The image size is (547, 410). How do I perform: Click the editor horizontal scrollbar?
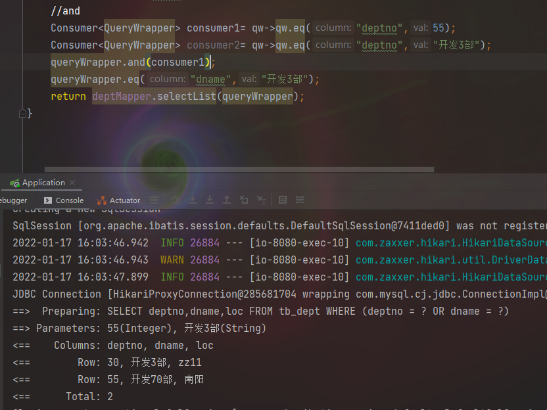click(x=239, y=170)
